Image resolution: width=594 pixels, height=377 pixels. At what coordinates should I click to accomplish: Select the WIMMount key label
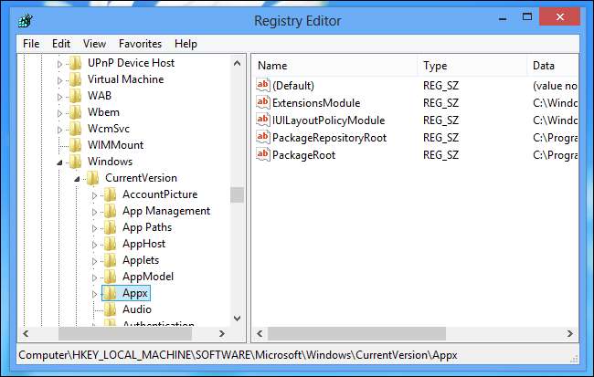pyautogui.click(x=115, y=145)
